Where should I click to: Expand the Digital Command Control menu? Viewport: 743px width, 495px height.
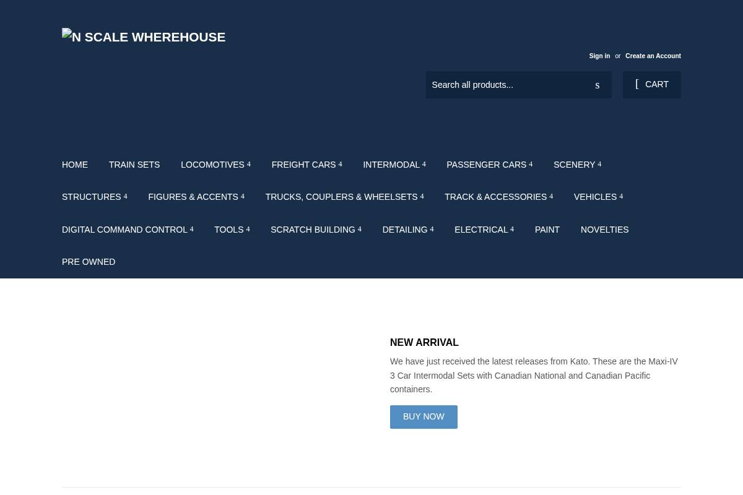pos(124,230)
